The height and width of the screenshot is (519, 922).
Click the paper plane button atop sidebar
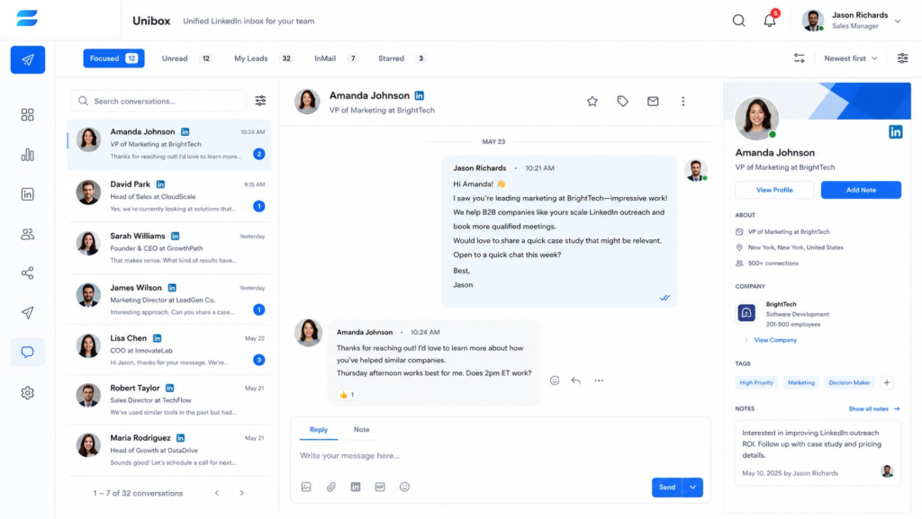tap(28, 60)
